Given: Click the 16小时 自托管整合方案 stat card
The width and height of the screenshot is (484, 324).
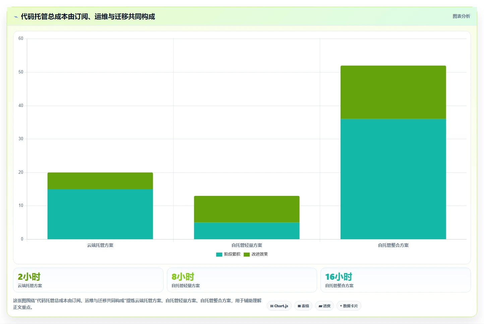Looking at the screenshot, I should point(396,280).
